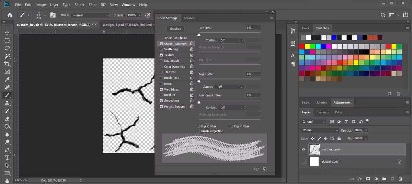The height and width of the screenshot is (184, 412).
Task: Switch to the Channels tab
Action: click(x=322, y=112)
